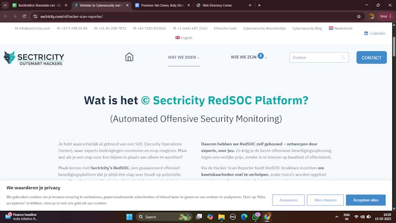The height and width of the screenshot is (223, 396).
Task: Show hidden system tray icons
Action: (337, 217)
